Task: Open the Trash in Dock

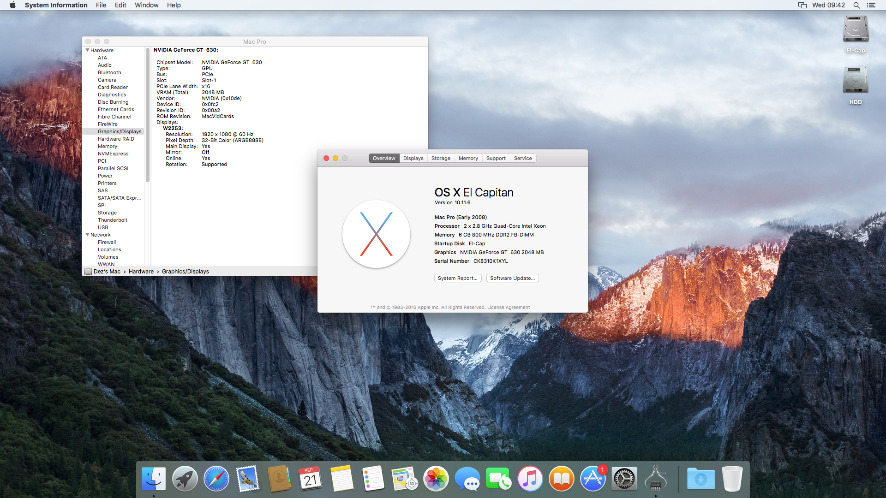Action: click(732, 479)
